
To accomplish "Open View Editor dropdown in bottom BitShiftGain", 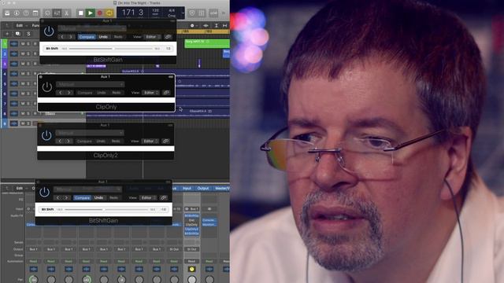I will [x=147, y=197].
